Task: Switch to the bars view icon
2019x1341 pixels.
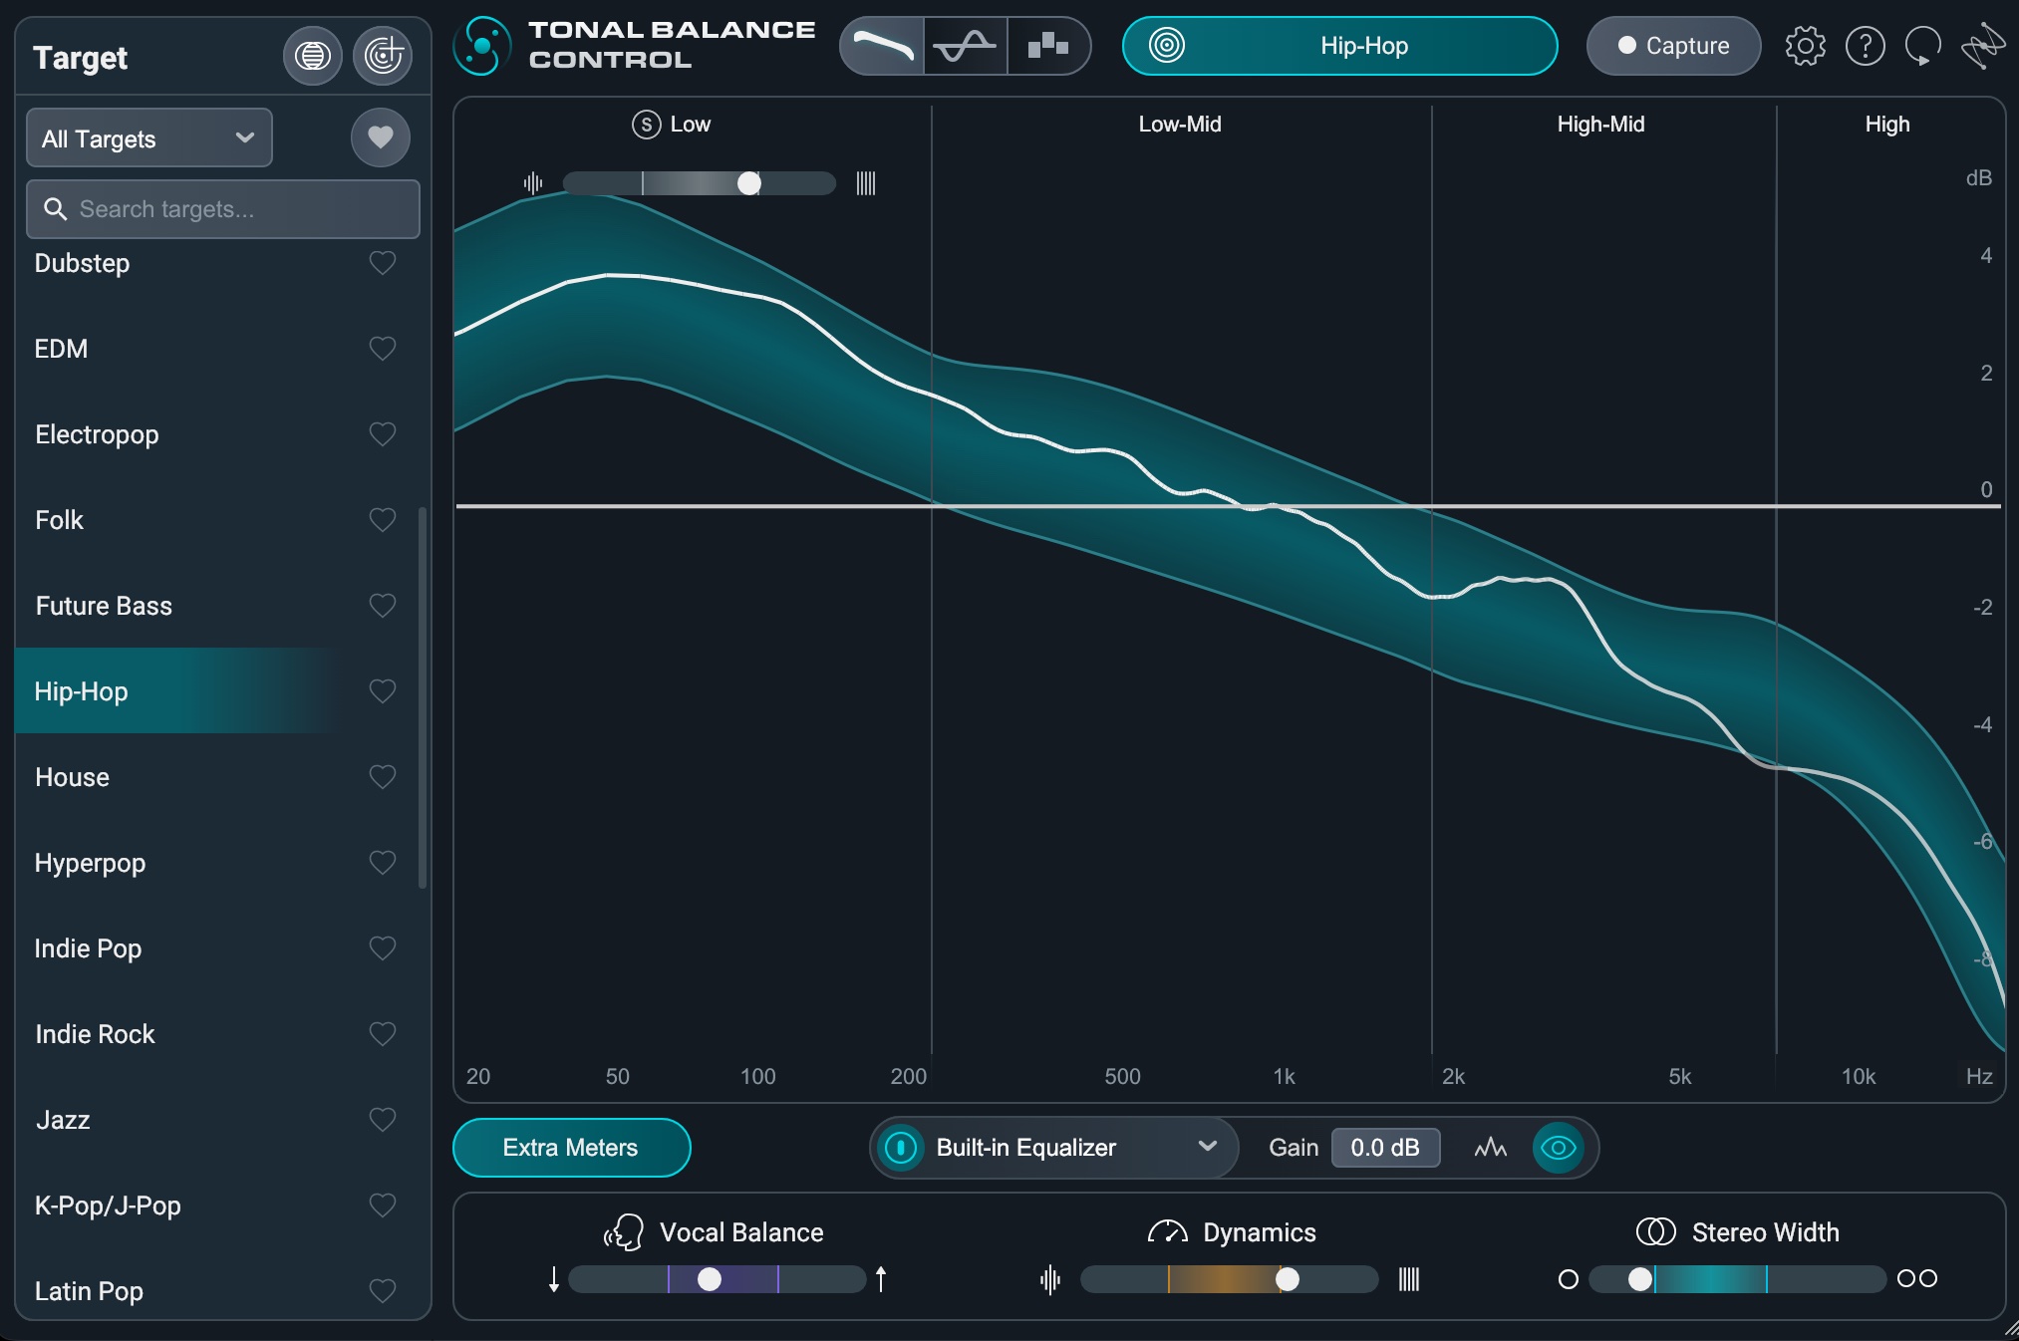Action: click(x=1048, y=46)
